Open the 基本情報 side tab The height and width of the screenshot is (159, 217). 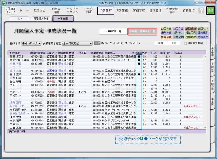(213, 52)
